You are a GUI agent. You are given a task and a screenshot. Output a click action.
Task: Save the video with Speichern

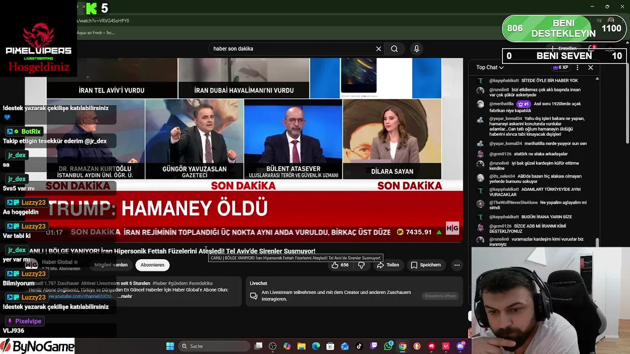426,265
